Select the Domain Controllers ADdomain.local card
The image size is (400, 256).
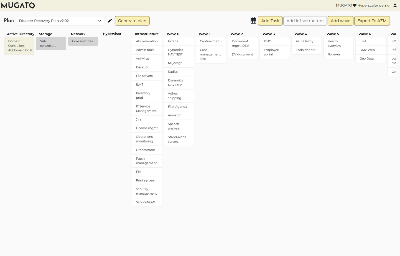[x=19, y=46]
